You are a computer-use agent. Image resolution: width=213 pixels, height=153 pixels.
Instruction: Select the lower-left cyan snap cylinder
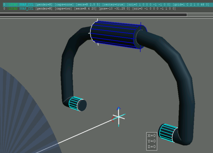click(x=76, y=103)
